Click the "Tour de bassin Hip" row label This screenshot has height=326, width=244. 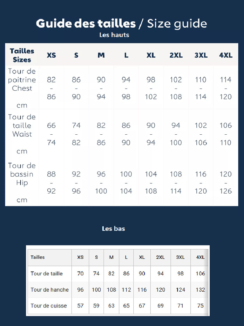point(22,174)
